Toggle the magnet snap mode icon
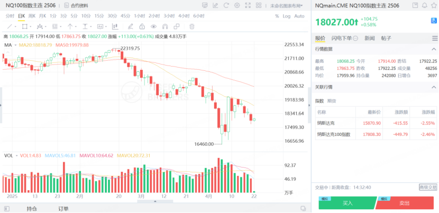 pyautogui.click(x=165, y=26)
